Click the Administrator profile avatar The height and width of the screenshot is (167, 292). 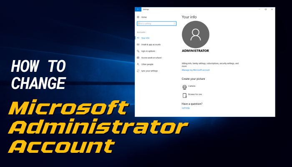[196, 35]
